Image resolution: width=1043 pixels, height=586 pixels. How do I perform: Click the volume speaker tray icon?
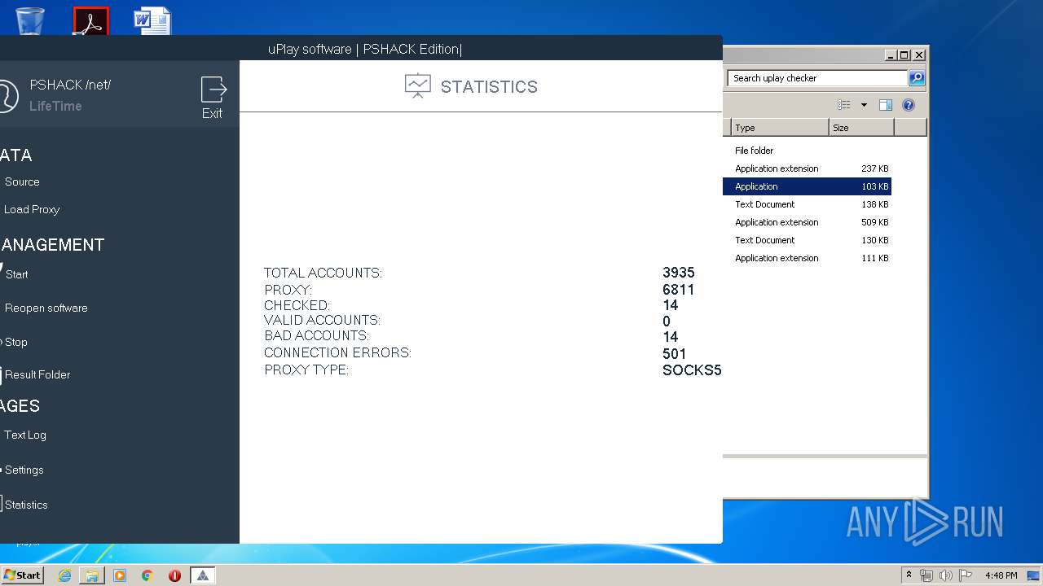(946, 575)
